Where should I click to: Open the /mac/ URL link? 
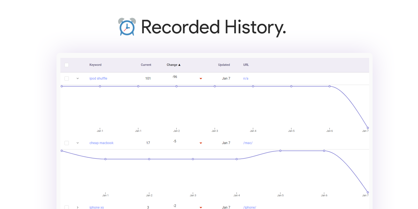click(x=248, y=143)
